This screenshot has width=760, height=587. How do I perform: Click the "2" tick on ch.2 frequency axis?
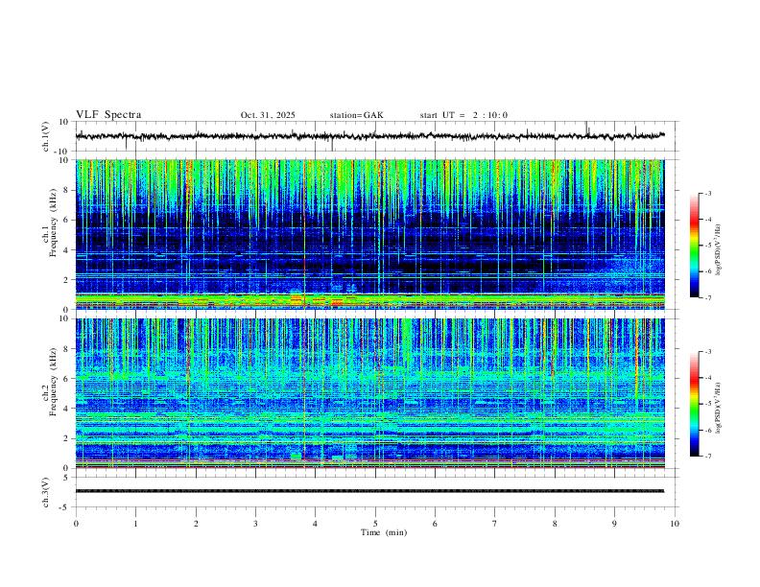click(66, 438)
